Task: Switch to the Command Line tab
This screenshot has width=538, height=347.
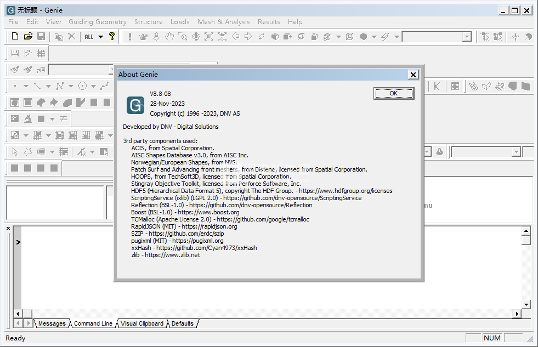Action: (93, 323)
